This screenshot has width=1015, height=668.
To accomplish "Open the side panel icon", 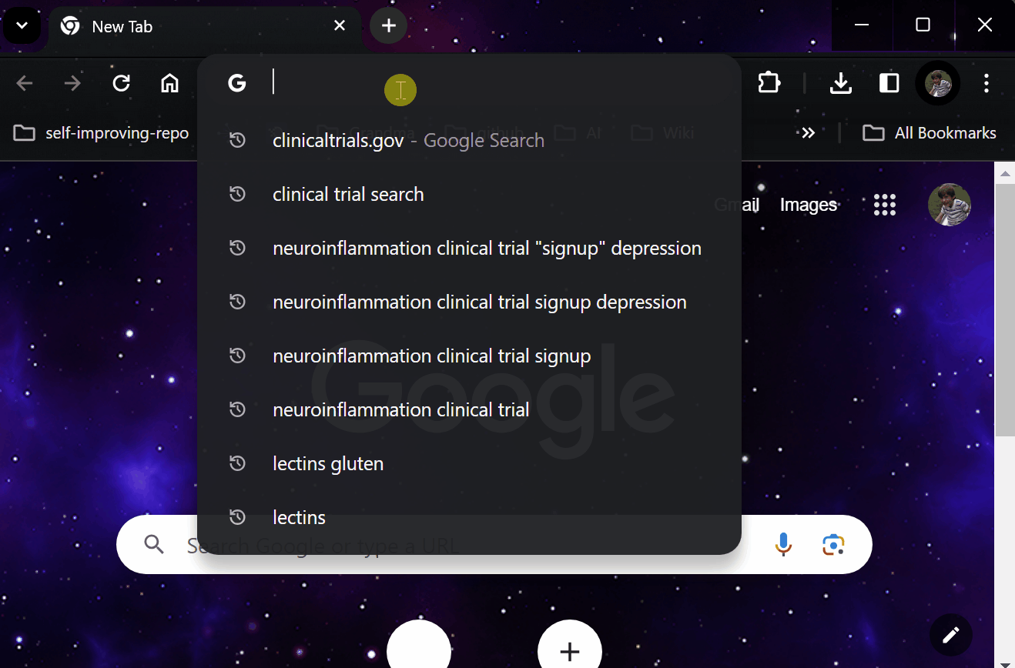I will (x=889, y=83).
